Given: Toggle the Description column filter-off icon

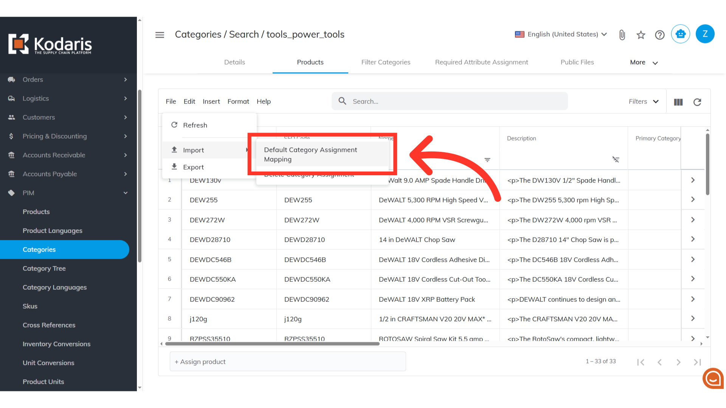Looking at the screenshot, I should [x=616, y=159].
